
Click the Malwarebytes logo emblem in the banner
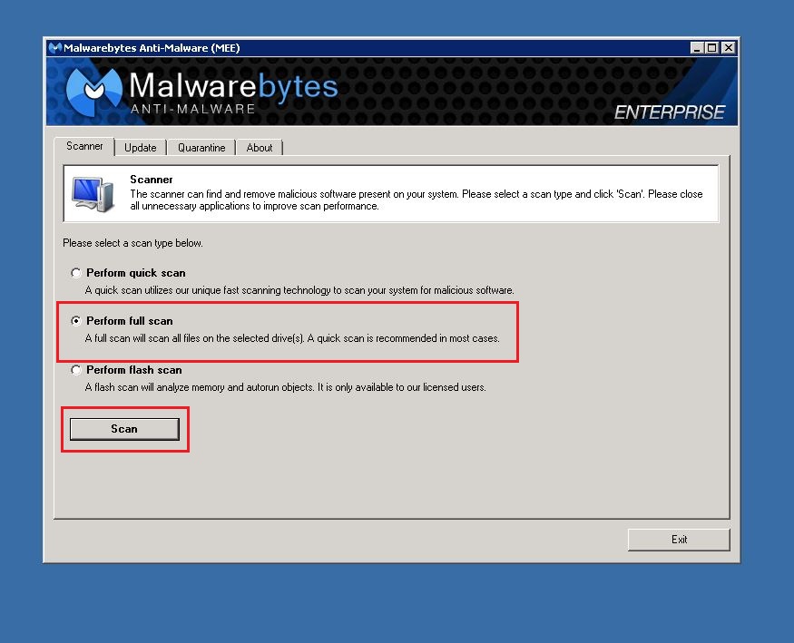[93, 92]
